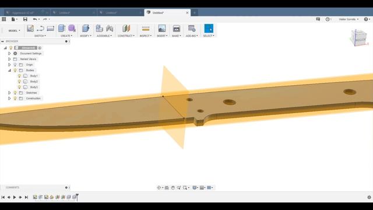Viewport: 373px width, 210px height.
Task: Play the timeline
Action: (15, 197)
